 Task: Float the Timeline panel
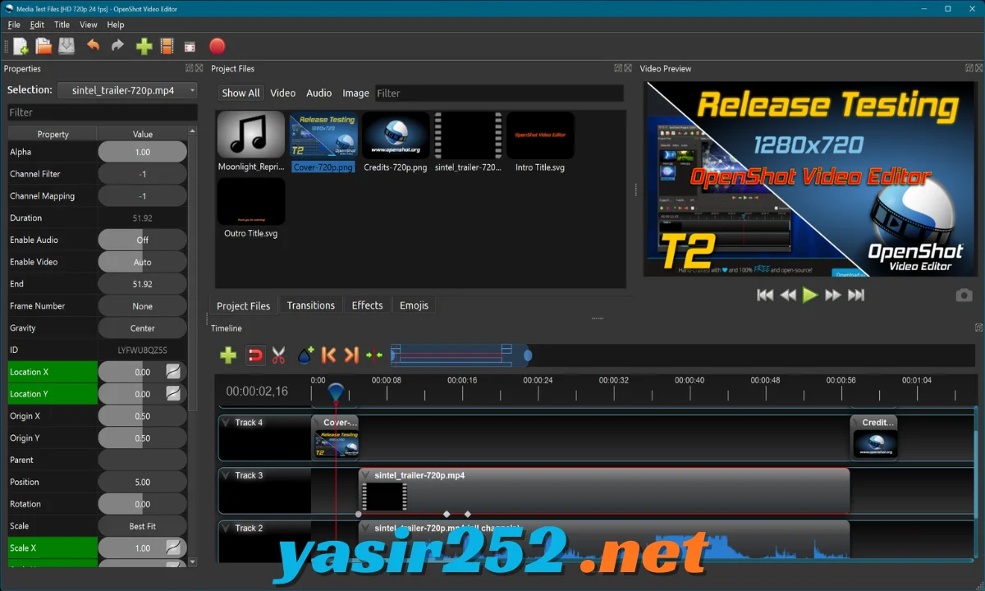pyautogui.click(x=978, y=328)
